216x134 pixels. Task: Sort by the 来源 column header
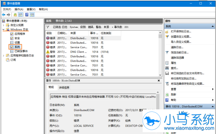pos(79,33)
